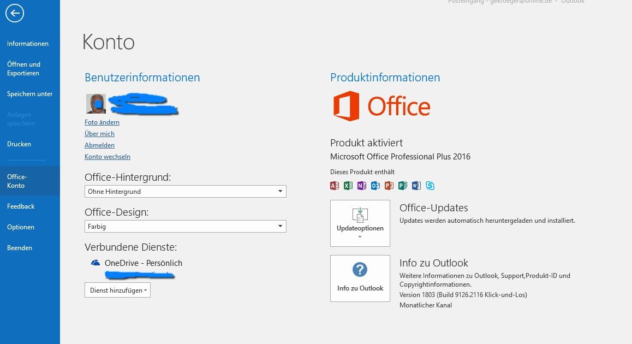Click the user profile photo

point(96,104)
